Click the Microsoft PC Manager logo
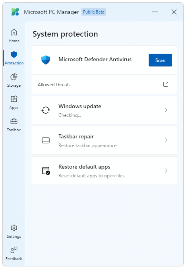186x268 pixels. pyautogui.click(x=15, y=12)
